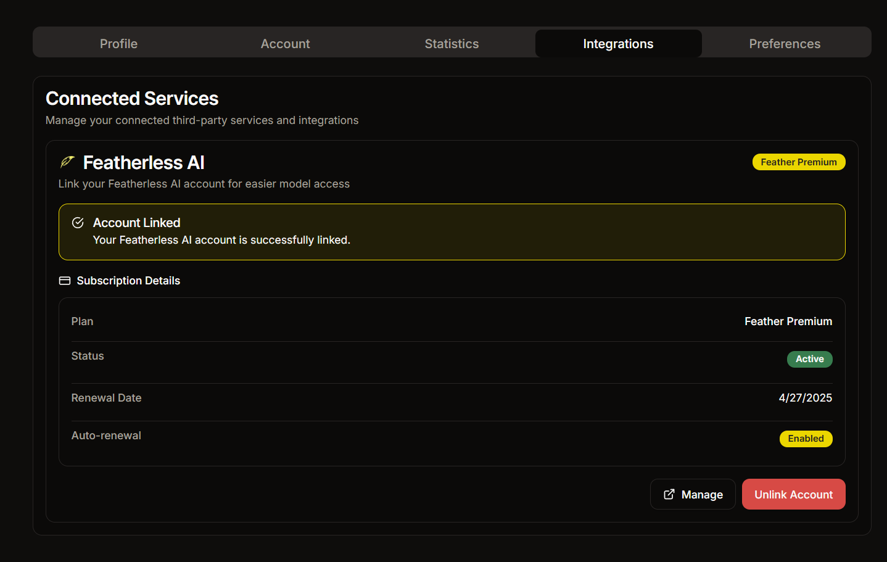Unlink the Featherless AI account
The width and height of the screenshot is (887, 562).
click(794, 494)
